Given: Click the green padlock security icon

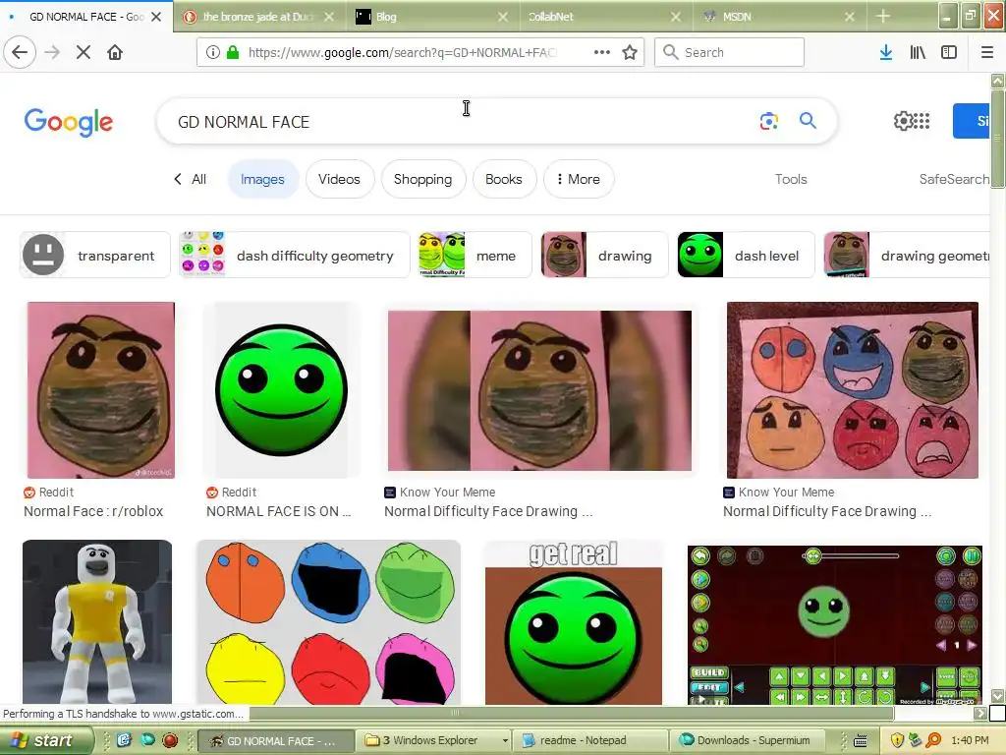Looking at the screenshot, I should (233, 52).
